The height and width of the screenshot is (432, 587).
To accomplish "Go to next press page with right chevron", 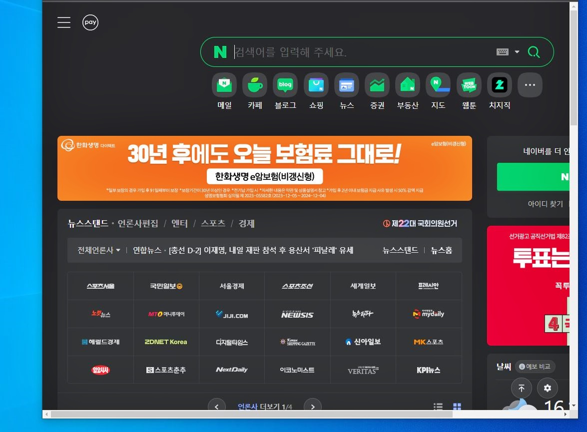I will (313, 405).
